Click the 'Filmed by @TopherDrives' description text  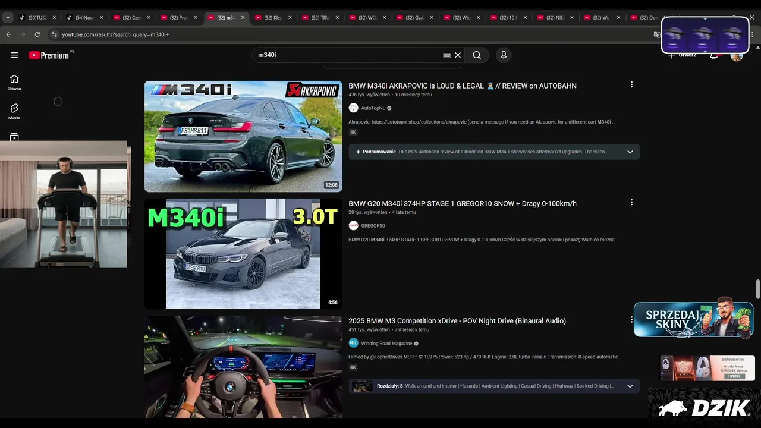[486, 357]
